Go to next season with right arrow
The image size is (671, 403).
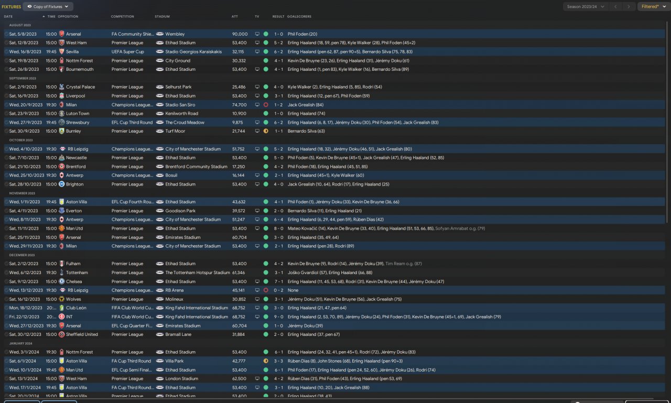(x=629, y=7)
